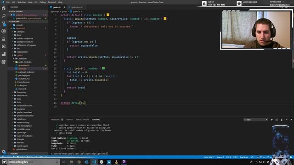Expand the hamming folder

click(22, 92)
